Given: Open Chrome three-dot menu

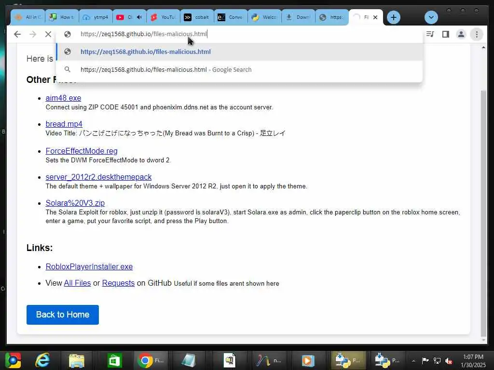Looking at the screenshot, I should tap(477, 34).
